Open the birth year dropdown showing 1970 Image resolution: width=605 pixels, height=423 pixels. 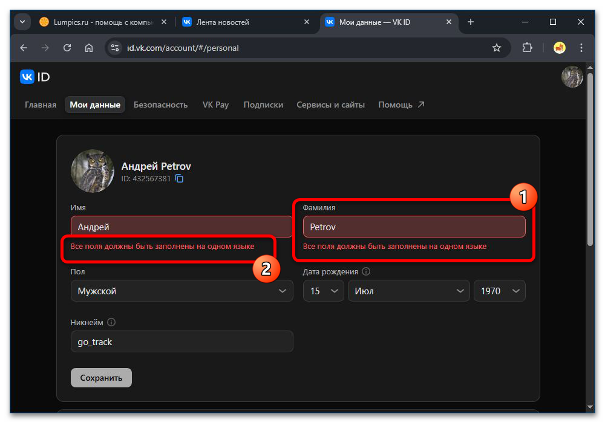[x=499, y=291]
